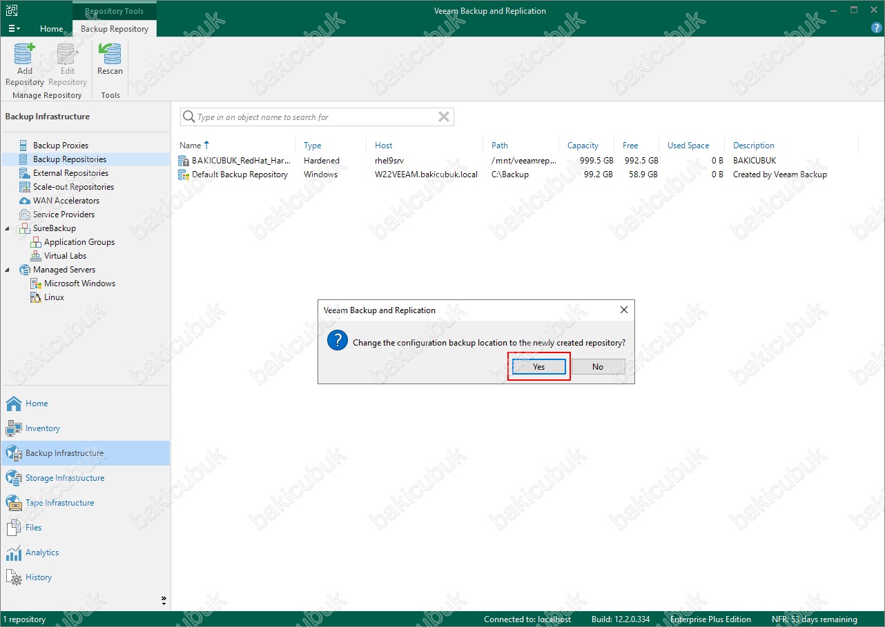Select WAN Accelerators tree node
The width and height of the screenshot is (885, 627).
[x=66, y=201]
